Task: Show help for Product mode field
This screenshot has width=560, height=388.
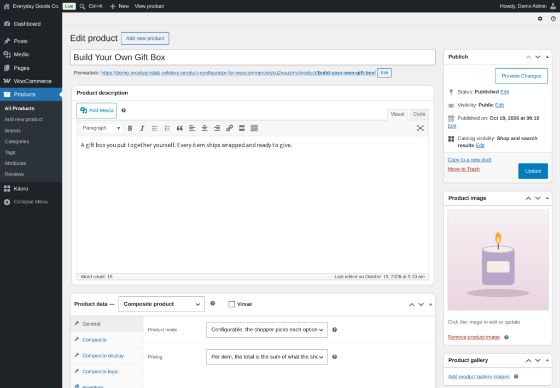Action: point(335,330)
